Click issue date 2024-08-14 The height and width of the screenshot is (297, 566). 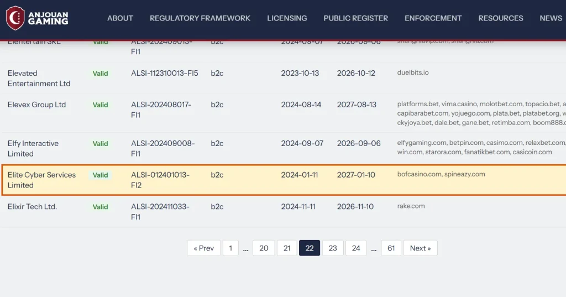[301, 105]
